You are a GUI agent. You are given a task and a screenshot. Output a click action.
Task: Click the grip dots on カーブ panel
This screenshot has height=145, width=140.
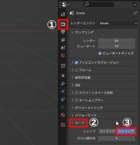click(x=134, y=123)
